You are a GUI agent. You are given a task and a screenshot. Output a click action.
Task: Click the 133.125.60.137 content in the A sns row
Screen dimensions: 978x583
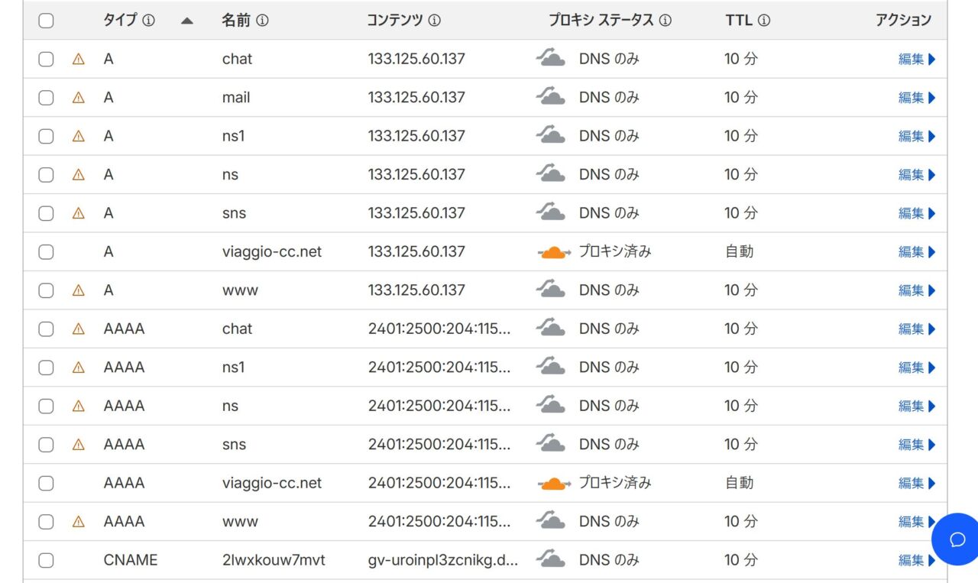(416, 213)
